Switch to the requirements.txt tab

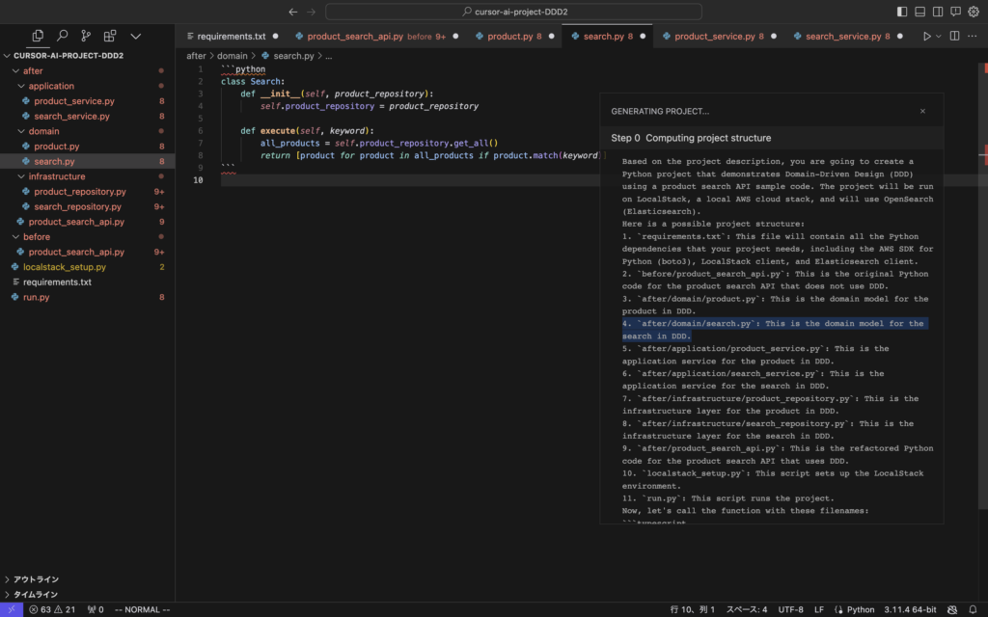click(232, 36)
